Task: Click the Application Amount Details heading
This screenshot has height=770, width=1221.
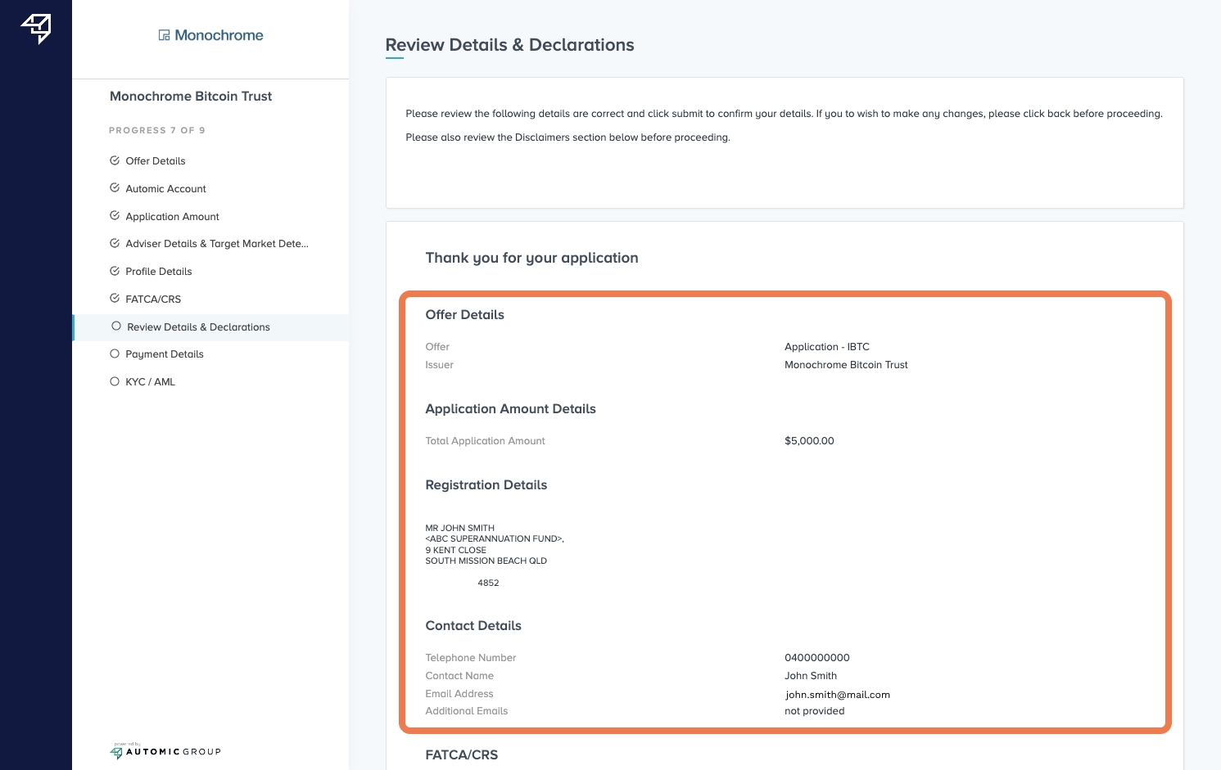Action: point(511,409)
